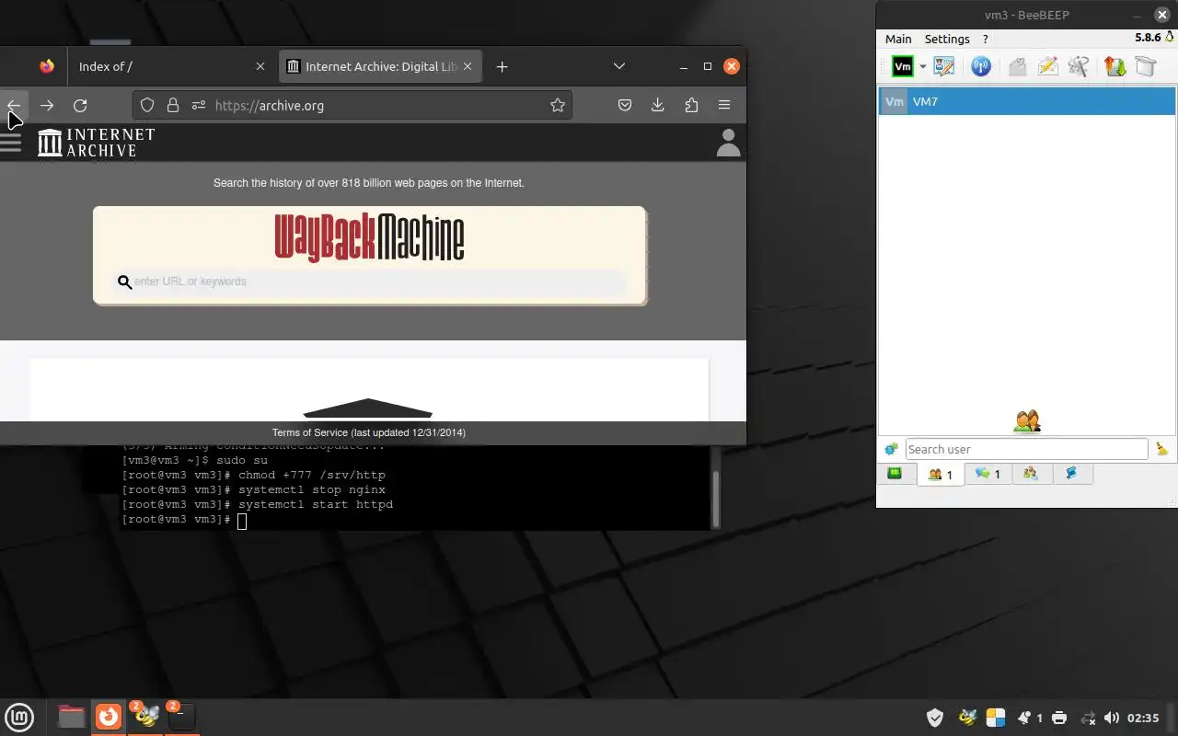Reload the archive.org page

pyautogui.click(x=80, y=105)
